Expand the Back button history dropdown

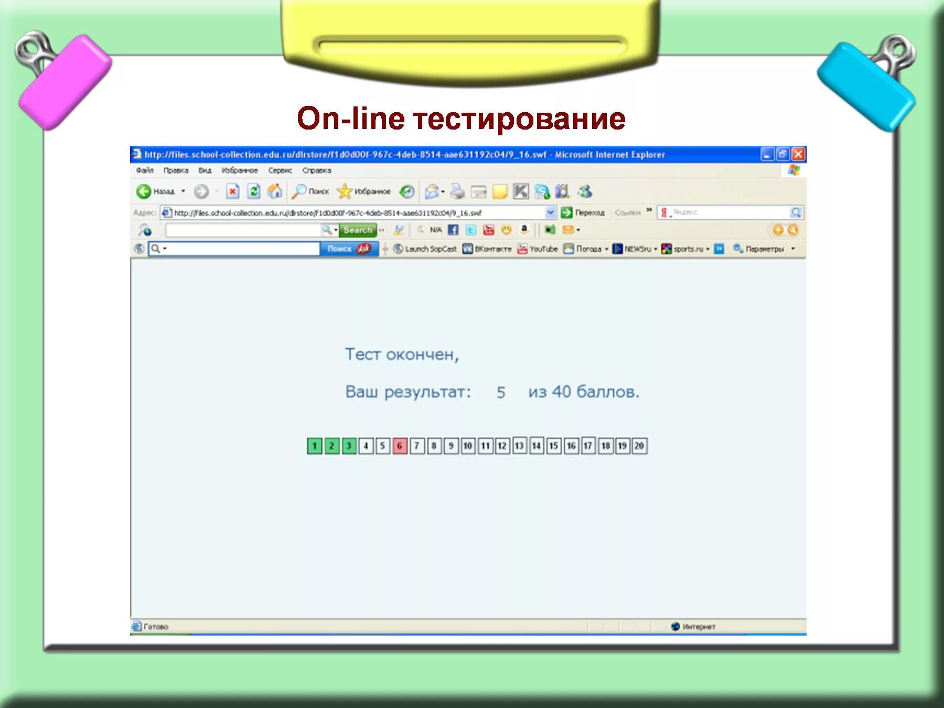pyautogui.click(x=183, y=191)
